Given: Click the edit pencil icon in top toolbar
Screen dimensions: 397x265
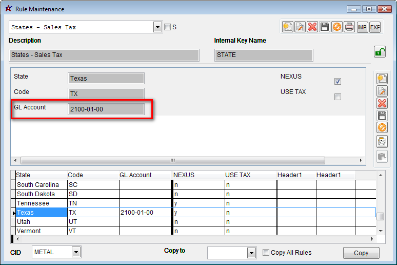Looking at the screenshot, I should (300, 27).
